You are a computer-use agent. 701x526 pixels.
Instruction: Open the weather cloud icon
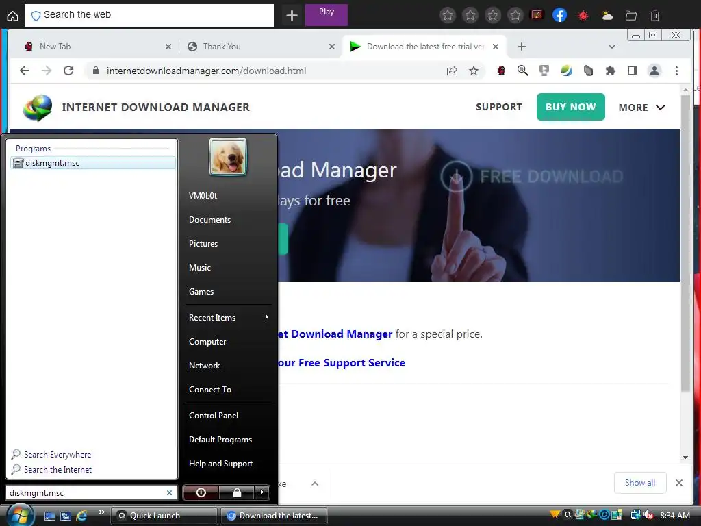tap(607, 16)
